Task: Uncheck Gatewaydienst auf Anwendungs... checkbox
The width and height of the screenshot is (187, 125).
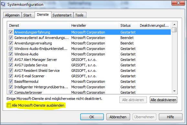Action: [11, 37]
